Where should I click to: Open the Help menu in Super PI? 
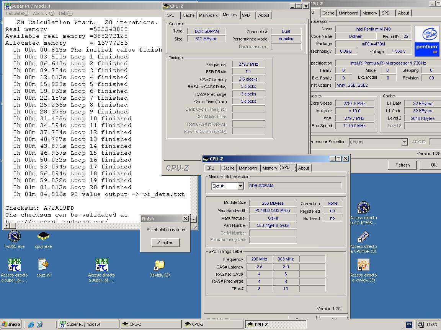tap(66, 13)
